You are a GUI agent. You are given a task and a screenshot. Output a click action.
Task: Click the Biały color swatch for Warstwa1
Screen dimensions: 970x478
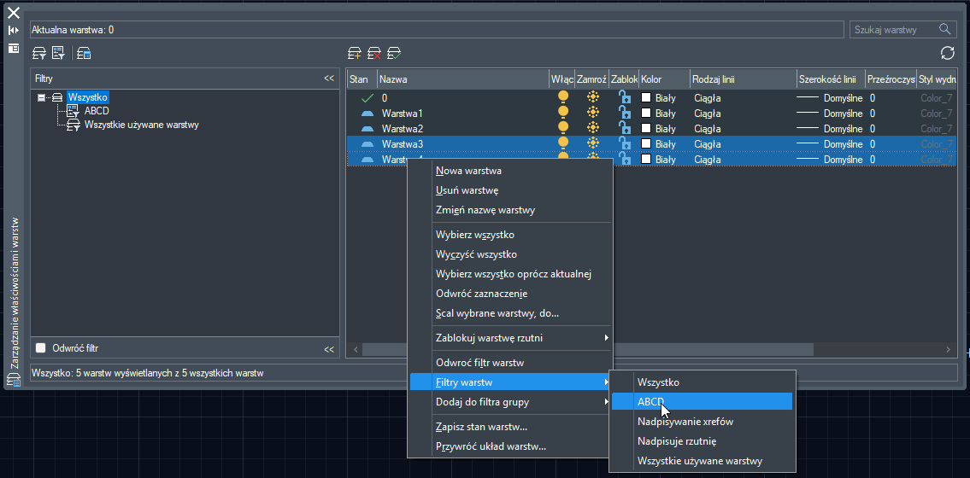click(x=646, y=113)
